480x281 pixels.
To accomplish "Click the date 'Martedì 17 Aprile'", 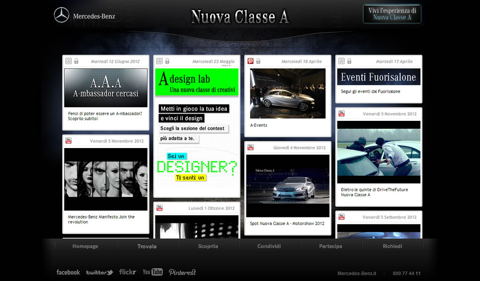I will point(394,61).
